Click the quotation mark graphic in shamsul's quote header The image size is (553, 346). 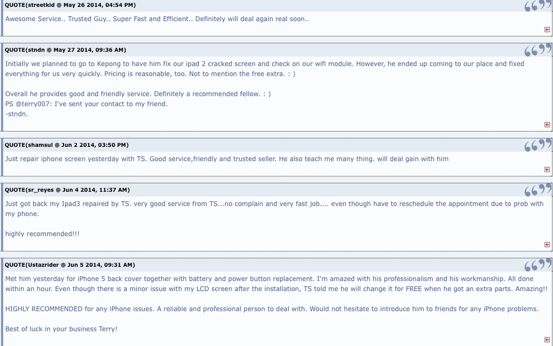(x=538, y=145)
